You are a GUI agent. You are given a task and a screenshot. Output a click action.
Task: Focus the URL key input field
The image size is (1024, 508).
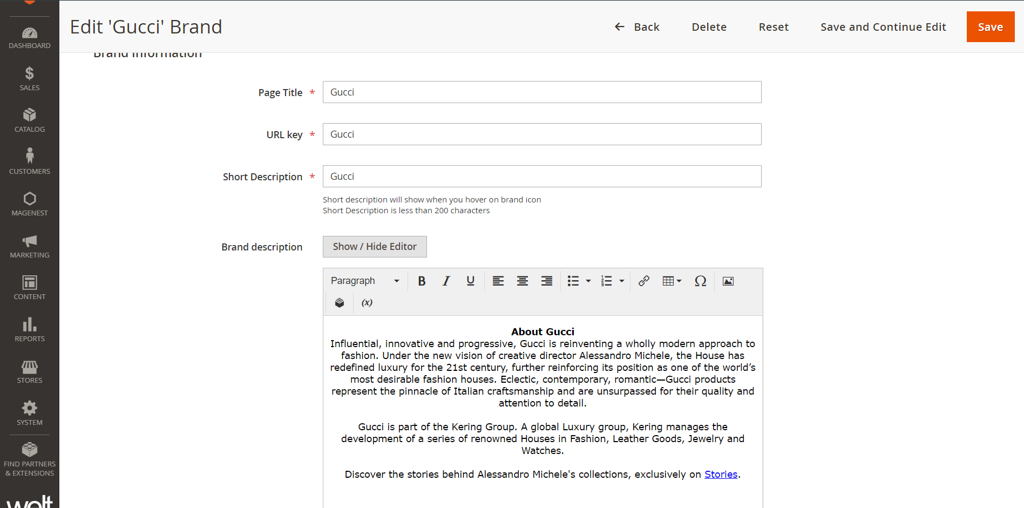point(542,134)
